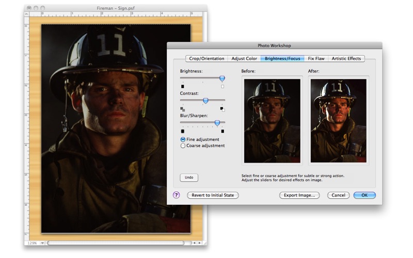The image size is (413, 258).
Task: Select Fine adjustment radio button
Action: tap(183, 139)
